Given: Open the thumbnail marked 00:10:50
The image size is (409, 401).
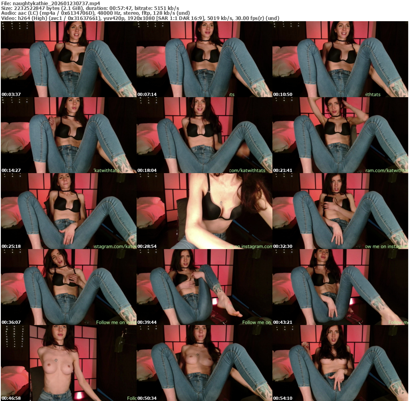Looking at the screenshot, I should point(340,59).
